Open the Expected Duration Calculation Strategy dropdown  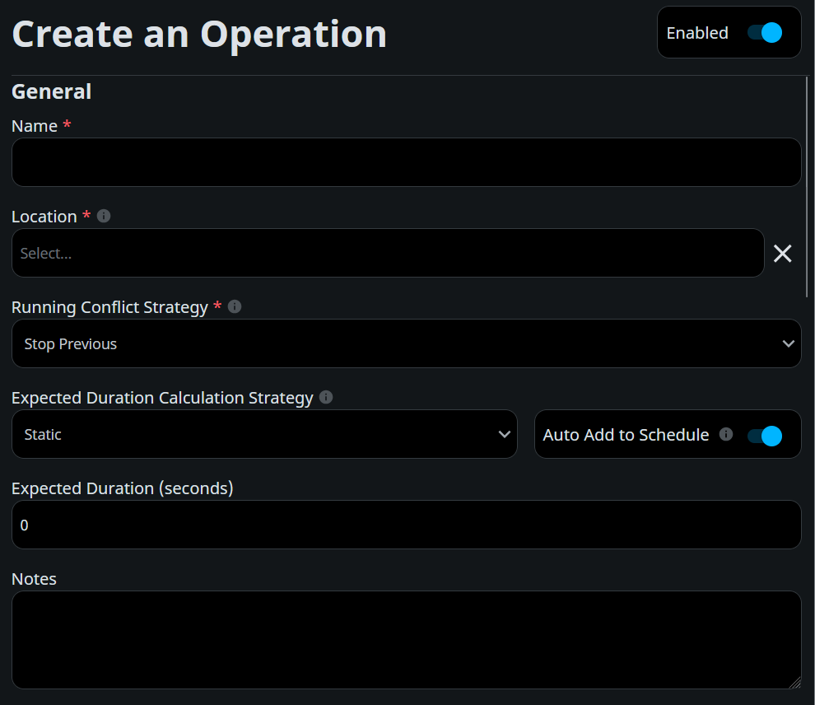(264, 435)
